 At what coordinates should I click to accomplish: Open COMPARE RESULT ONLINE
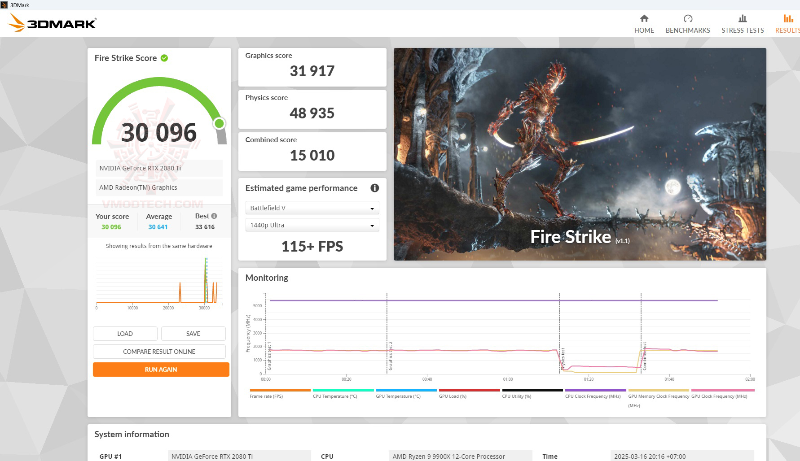[x=159, y=352]
